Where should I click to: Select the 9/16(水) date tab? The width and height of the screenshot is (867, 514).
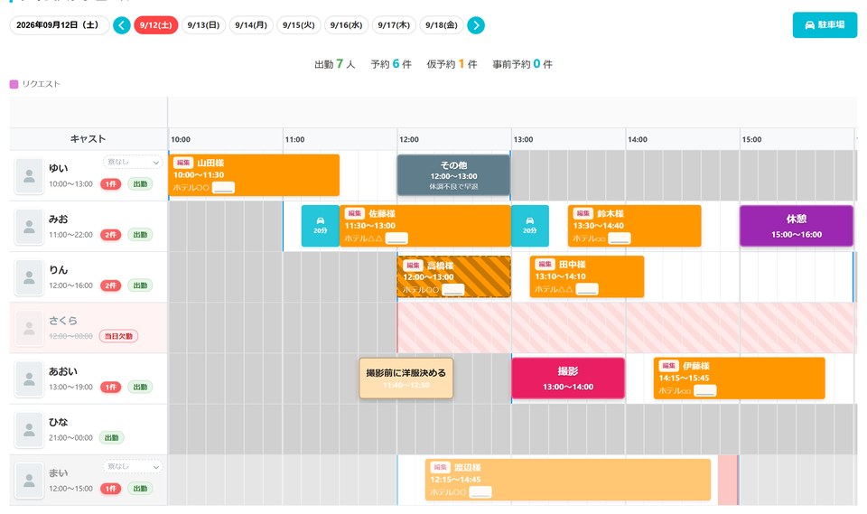[346, 25]
